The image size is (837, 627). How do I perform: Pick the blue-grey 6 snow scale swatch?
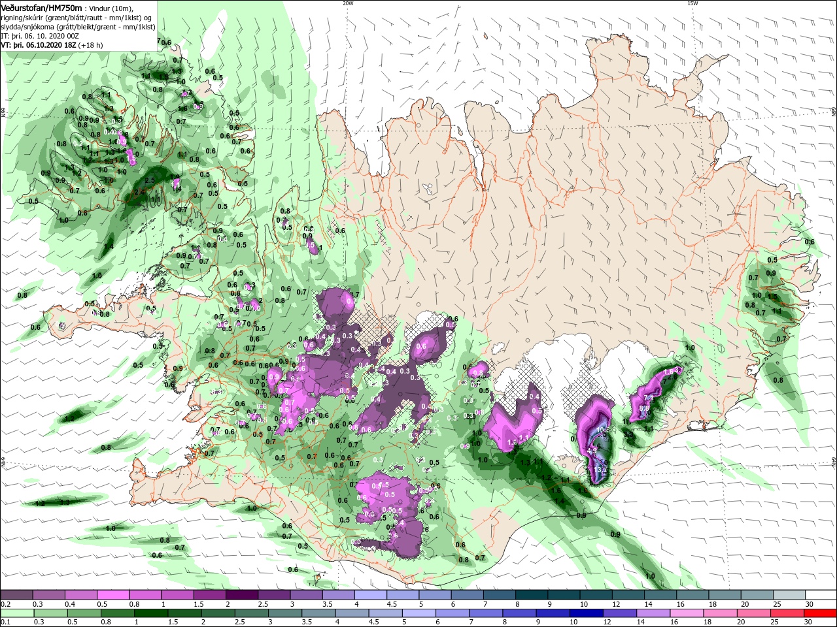tap(466, 595)
